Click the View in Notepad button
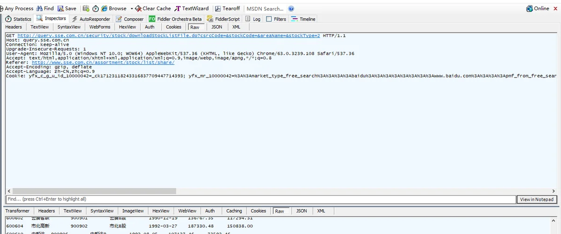Screen dimensions: 561x234 [x=537, y=199]
